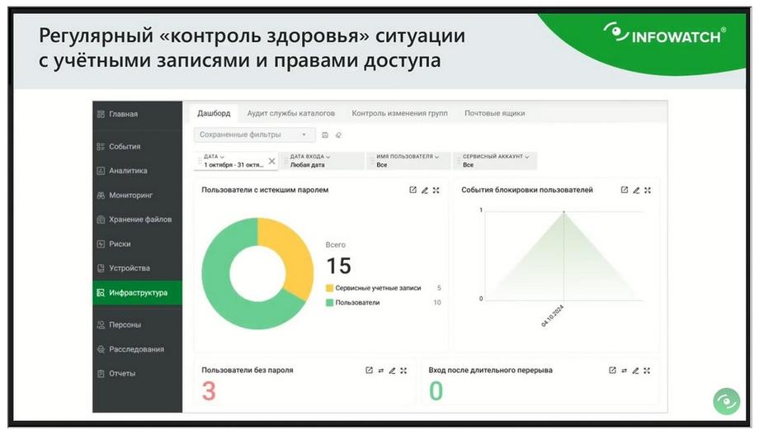Expand the Сервисный аккаунт filter
Screen dimensions: 759x440
pos(496,160)
